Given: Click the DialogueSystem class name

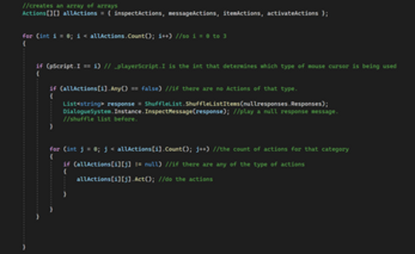Looking at the screenshot, I should (87, 112).
